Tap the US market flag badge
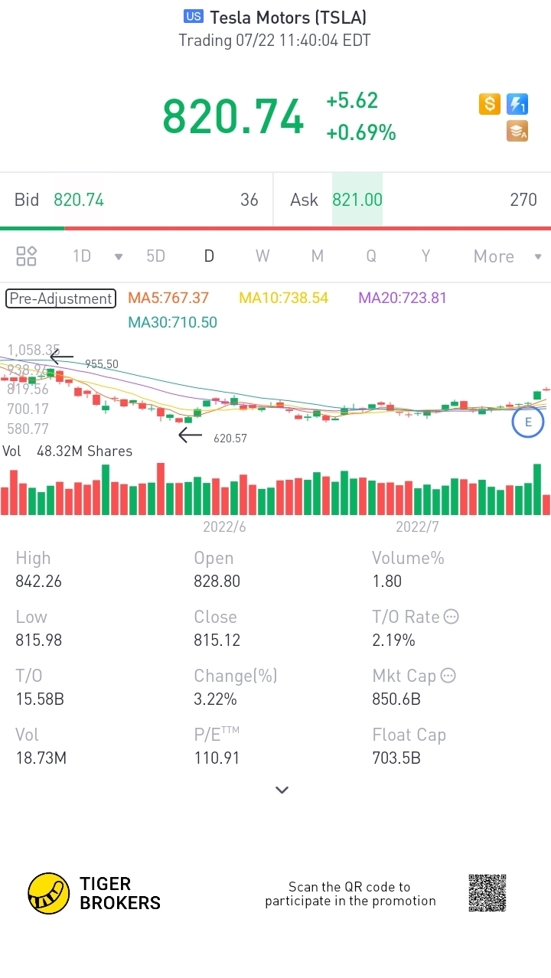Screen dimensions: 551x978 [194, 17]
